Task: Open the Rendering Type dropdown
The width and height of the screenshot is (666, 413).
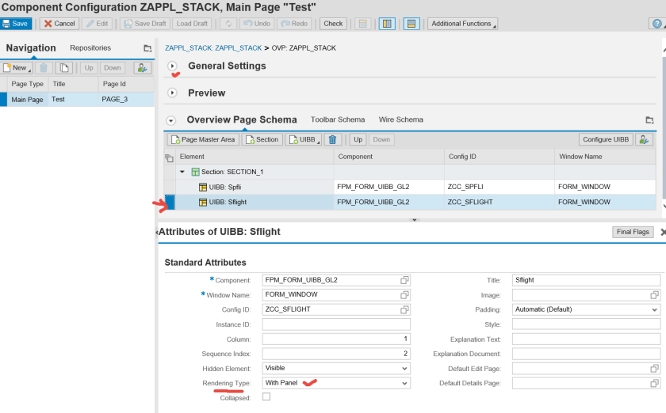Action: 336,383
